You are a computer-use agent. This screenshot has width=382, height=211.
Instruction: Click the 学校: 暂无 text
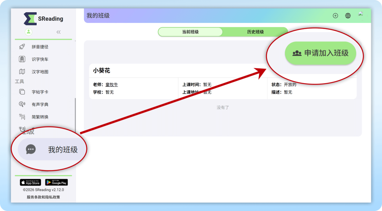(103, 92)
